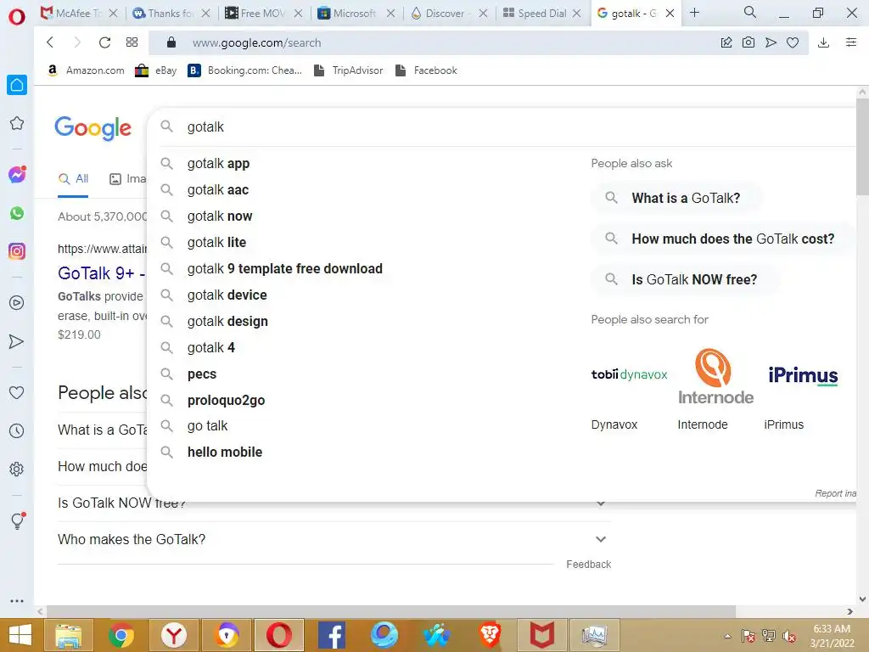
Task: Open Booking.com bookmark
Action: (245, 70)
